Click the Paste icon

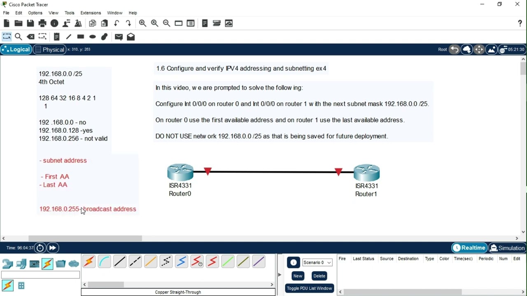tap(105, 23)
